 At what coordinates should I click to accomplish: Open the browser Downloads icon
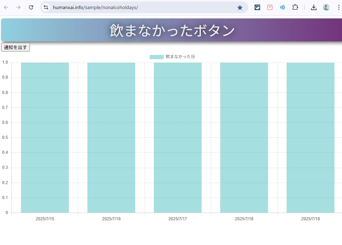point(314,7)
